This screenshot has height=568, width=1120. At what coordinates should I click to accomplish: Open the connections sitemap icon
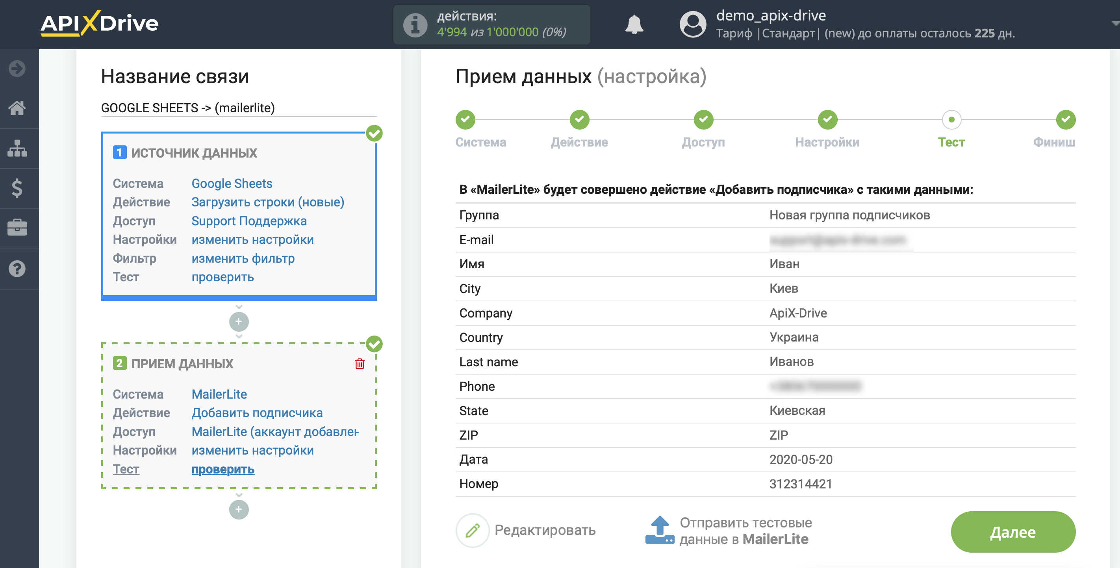tap(17, 148)
